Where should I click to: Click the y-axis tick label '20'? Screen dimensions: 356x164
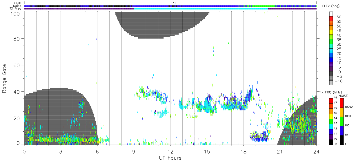click(17, 118)
